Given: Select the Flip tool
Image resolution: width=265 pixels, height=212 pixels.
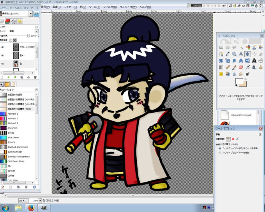Looking at the screenshot, I should (x=247, y=61).
